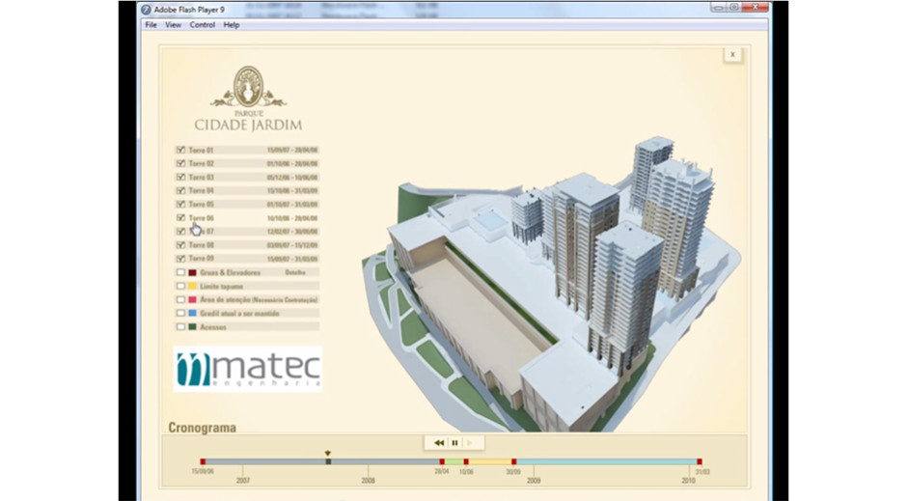908x501 pixels.
Task: Click the current position marker on timeline
Action: pyautogui.click(x=328, y=460)
